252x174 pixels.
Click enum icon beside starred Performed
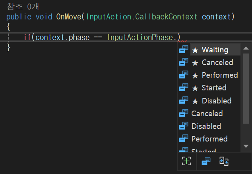(184, 75)
